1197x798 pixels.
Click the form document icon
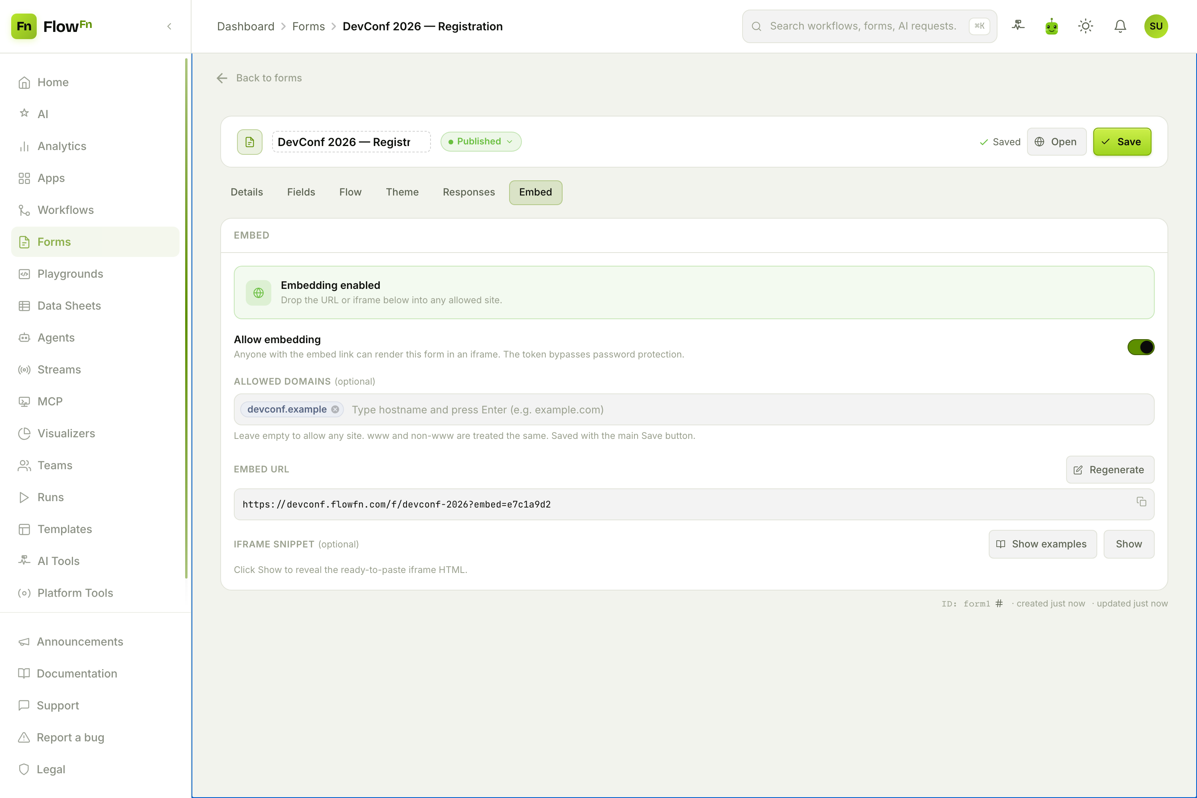(249, 142)
